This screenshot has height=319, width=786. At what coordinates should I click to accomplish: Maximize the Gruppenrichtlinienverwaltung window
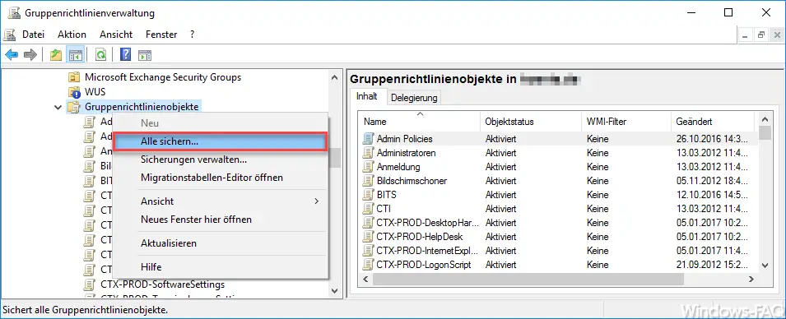[729, 13]
